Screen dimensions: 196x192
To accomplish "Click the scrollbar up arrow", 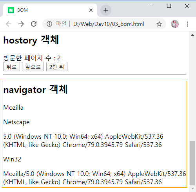I will point(192,35).
